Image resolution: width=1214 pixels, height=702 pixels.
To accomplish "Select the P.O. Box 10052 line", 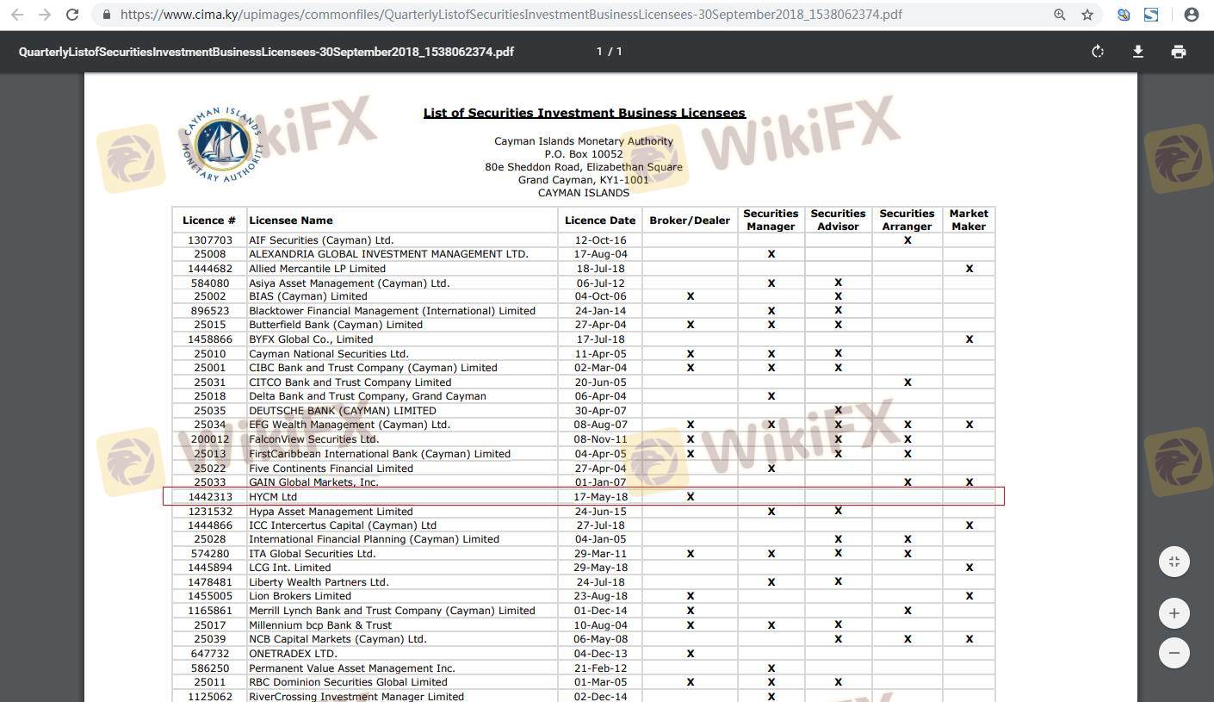I will click(x=584, y=154).
